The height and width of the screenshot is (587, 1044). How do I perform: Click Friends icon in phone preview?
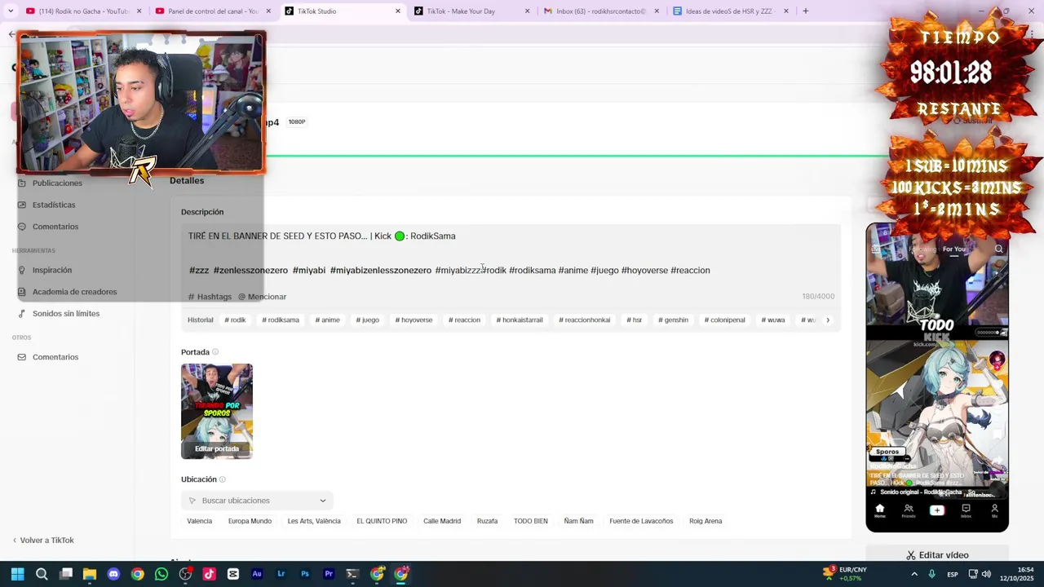click(908, 511)
